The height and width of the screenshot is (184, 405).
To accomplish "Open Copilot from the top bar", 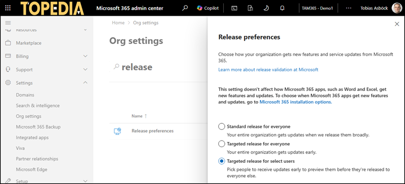I will (208, 8).
